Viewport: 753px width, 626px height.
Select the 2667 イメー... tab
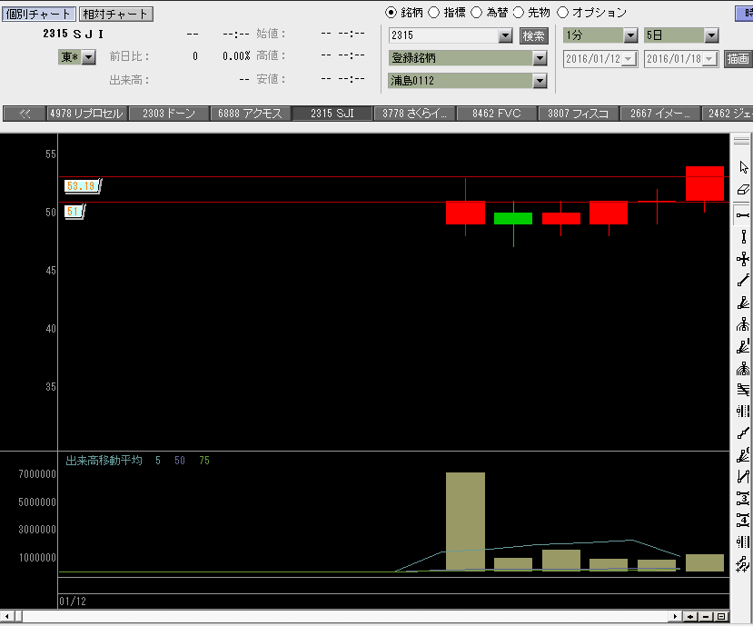pos(659,114)
